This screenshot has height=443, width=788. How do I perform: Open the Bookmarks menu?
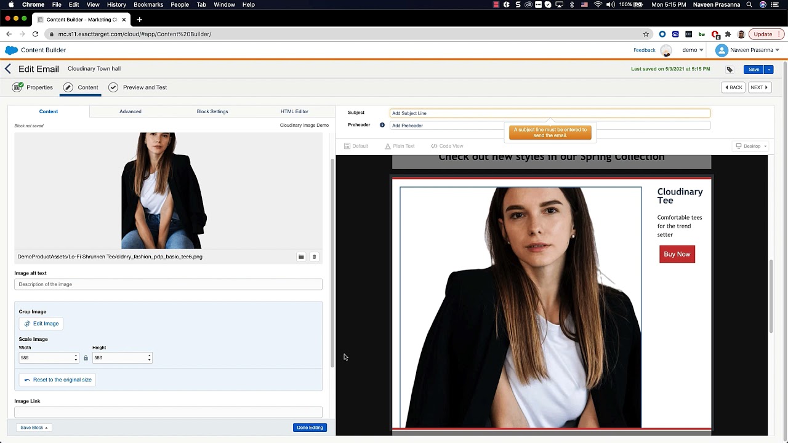[148, 4]
